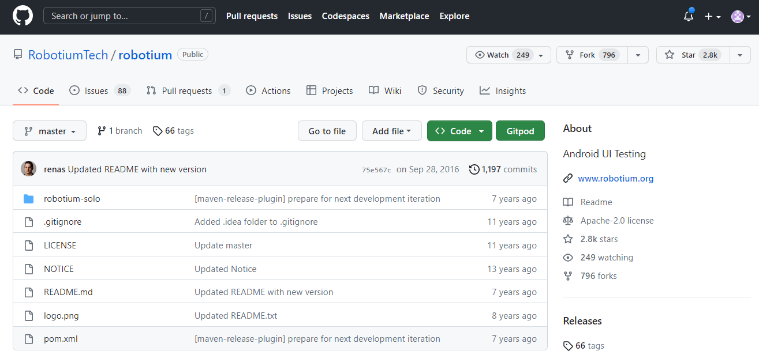Click the commit history clock icon

[x=474, y=169]
